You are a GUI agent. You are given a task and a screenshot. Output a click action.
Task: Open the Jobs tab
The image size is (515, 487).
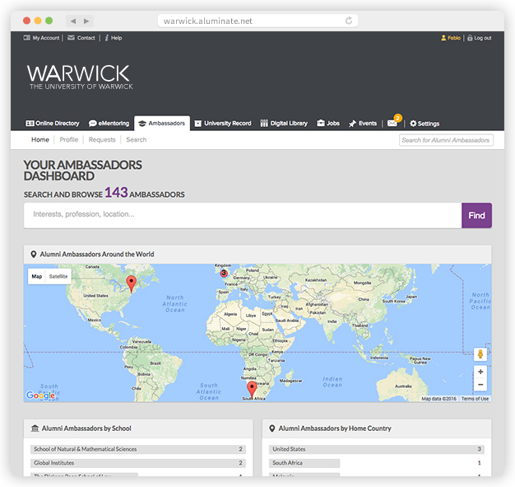[x=328, y=124]
